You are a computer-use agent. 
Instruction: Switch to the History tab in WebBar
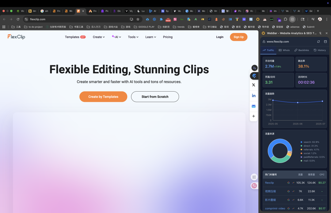[320, 50]
